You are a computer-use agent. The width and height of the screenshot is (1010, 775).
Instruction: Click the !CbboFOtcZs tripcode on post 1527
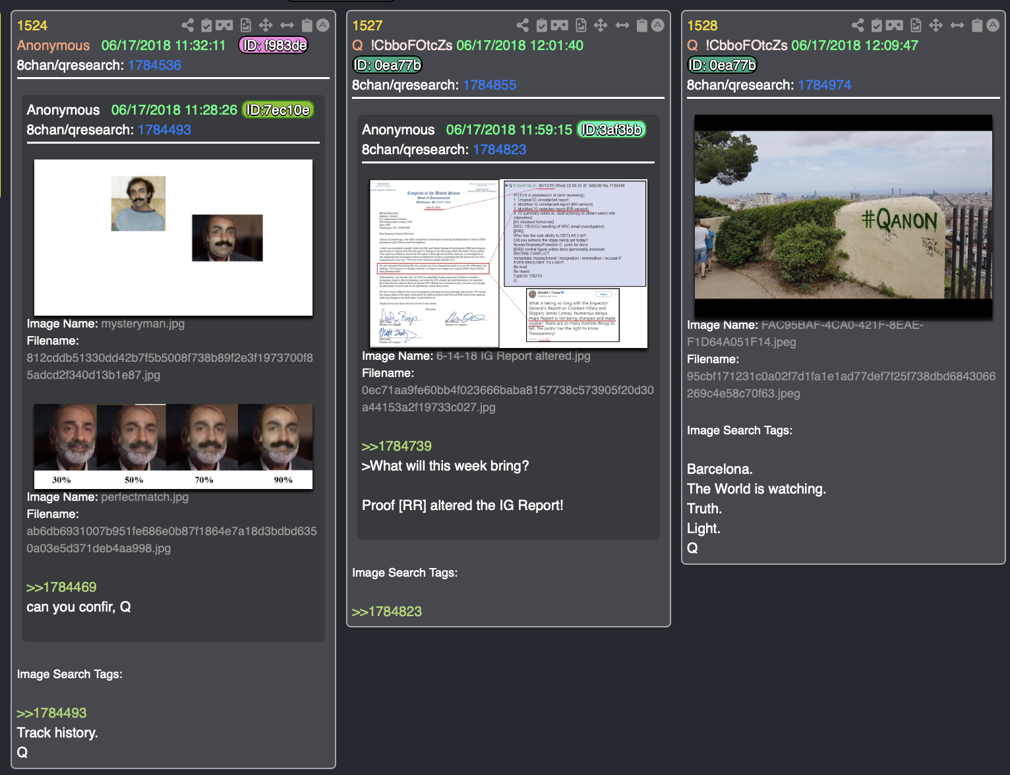coord(411,45)
